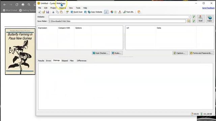Cut the selection with the scissors icon

[x=53, y=12]
